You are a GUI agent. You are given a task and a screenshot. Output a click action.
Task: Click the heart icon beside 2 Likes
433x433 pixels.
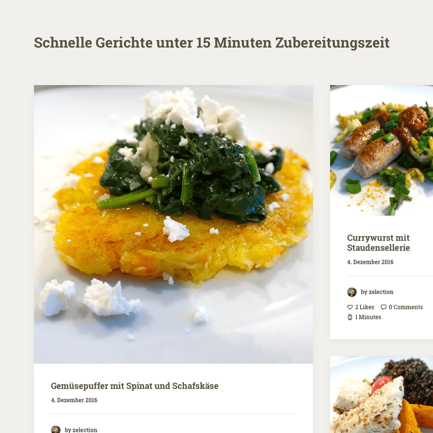click(350, 307)
